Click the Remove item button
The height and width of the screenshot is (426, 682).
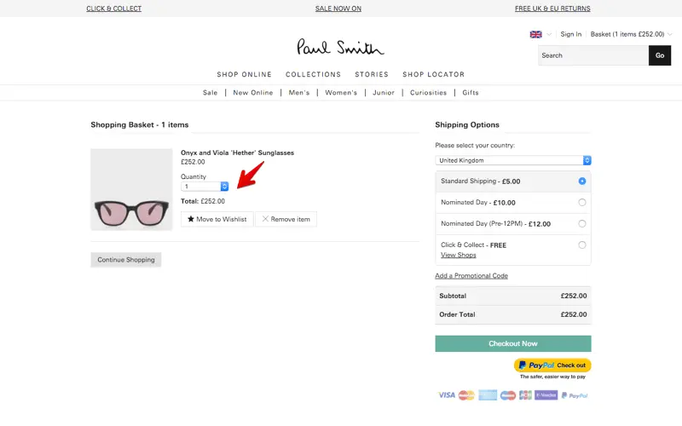tap(286, 219)
